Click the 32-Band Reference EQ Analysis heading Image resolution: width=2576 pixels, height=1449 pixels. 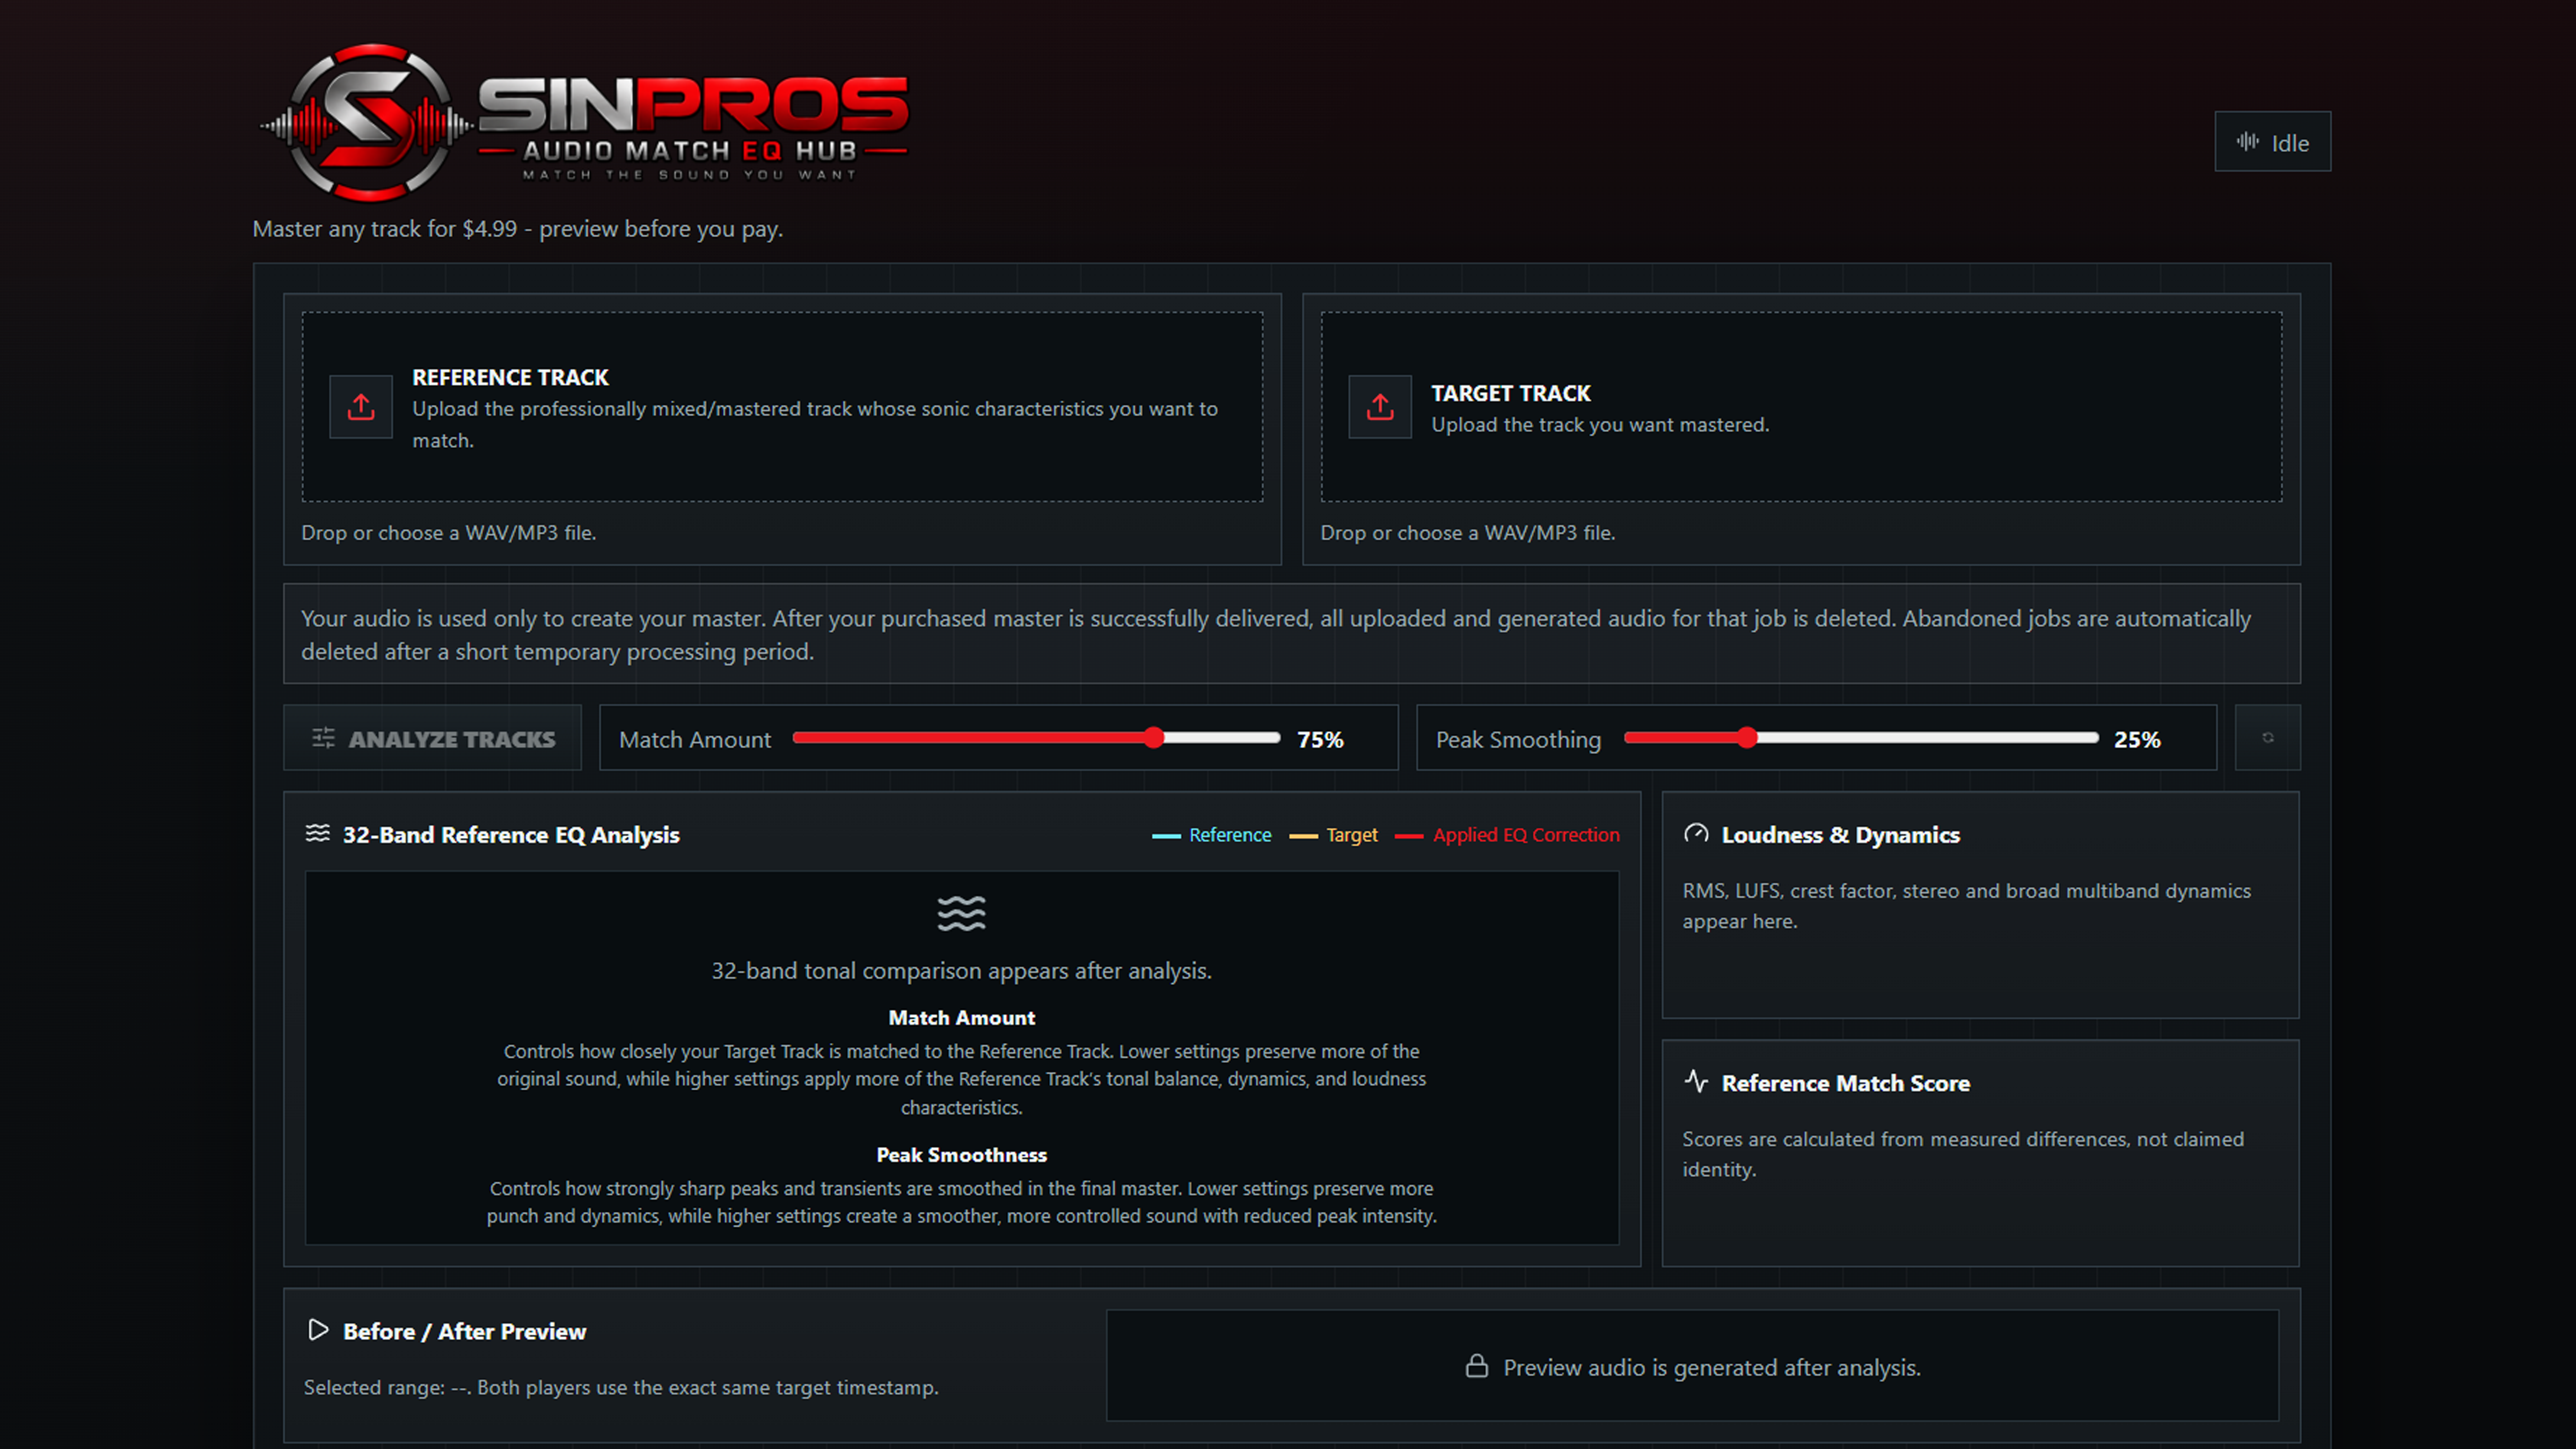[511, 835]
